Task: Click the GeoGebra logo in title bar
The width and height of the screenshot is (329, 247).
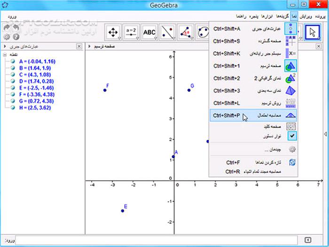Action: [5, 5]
